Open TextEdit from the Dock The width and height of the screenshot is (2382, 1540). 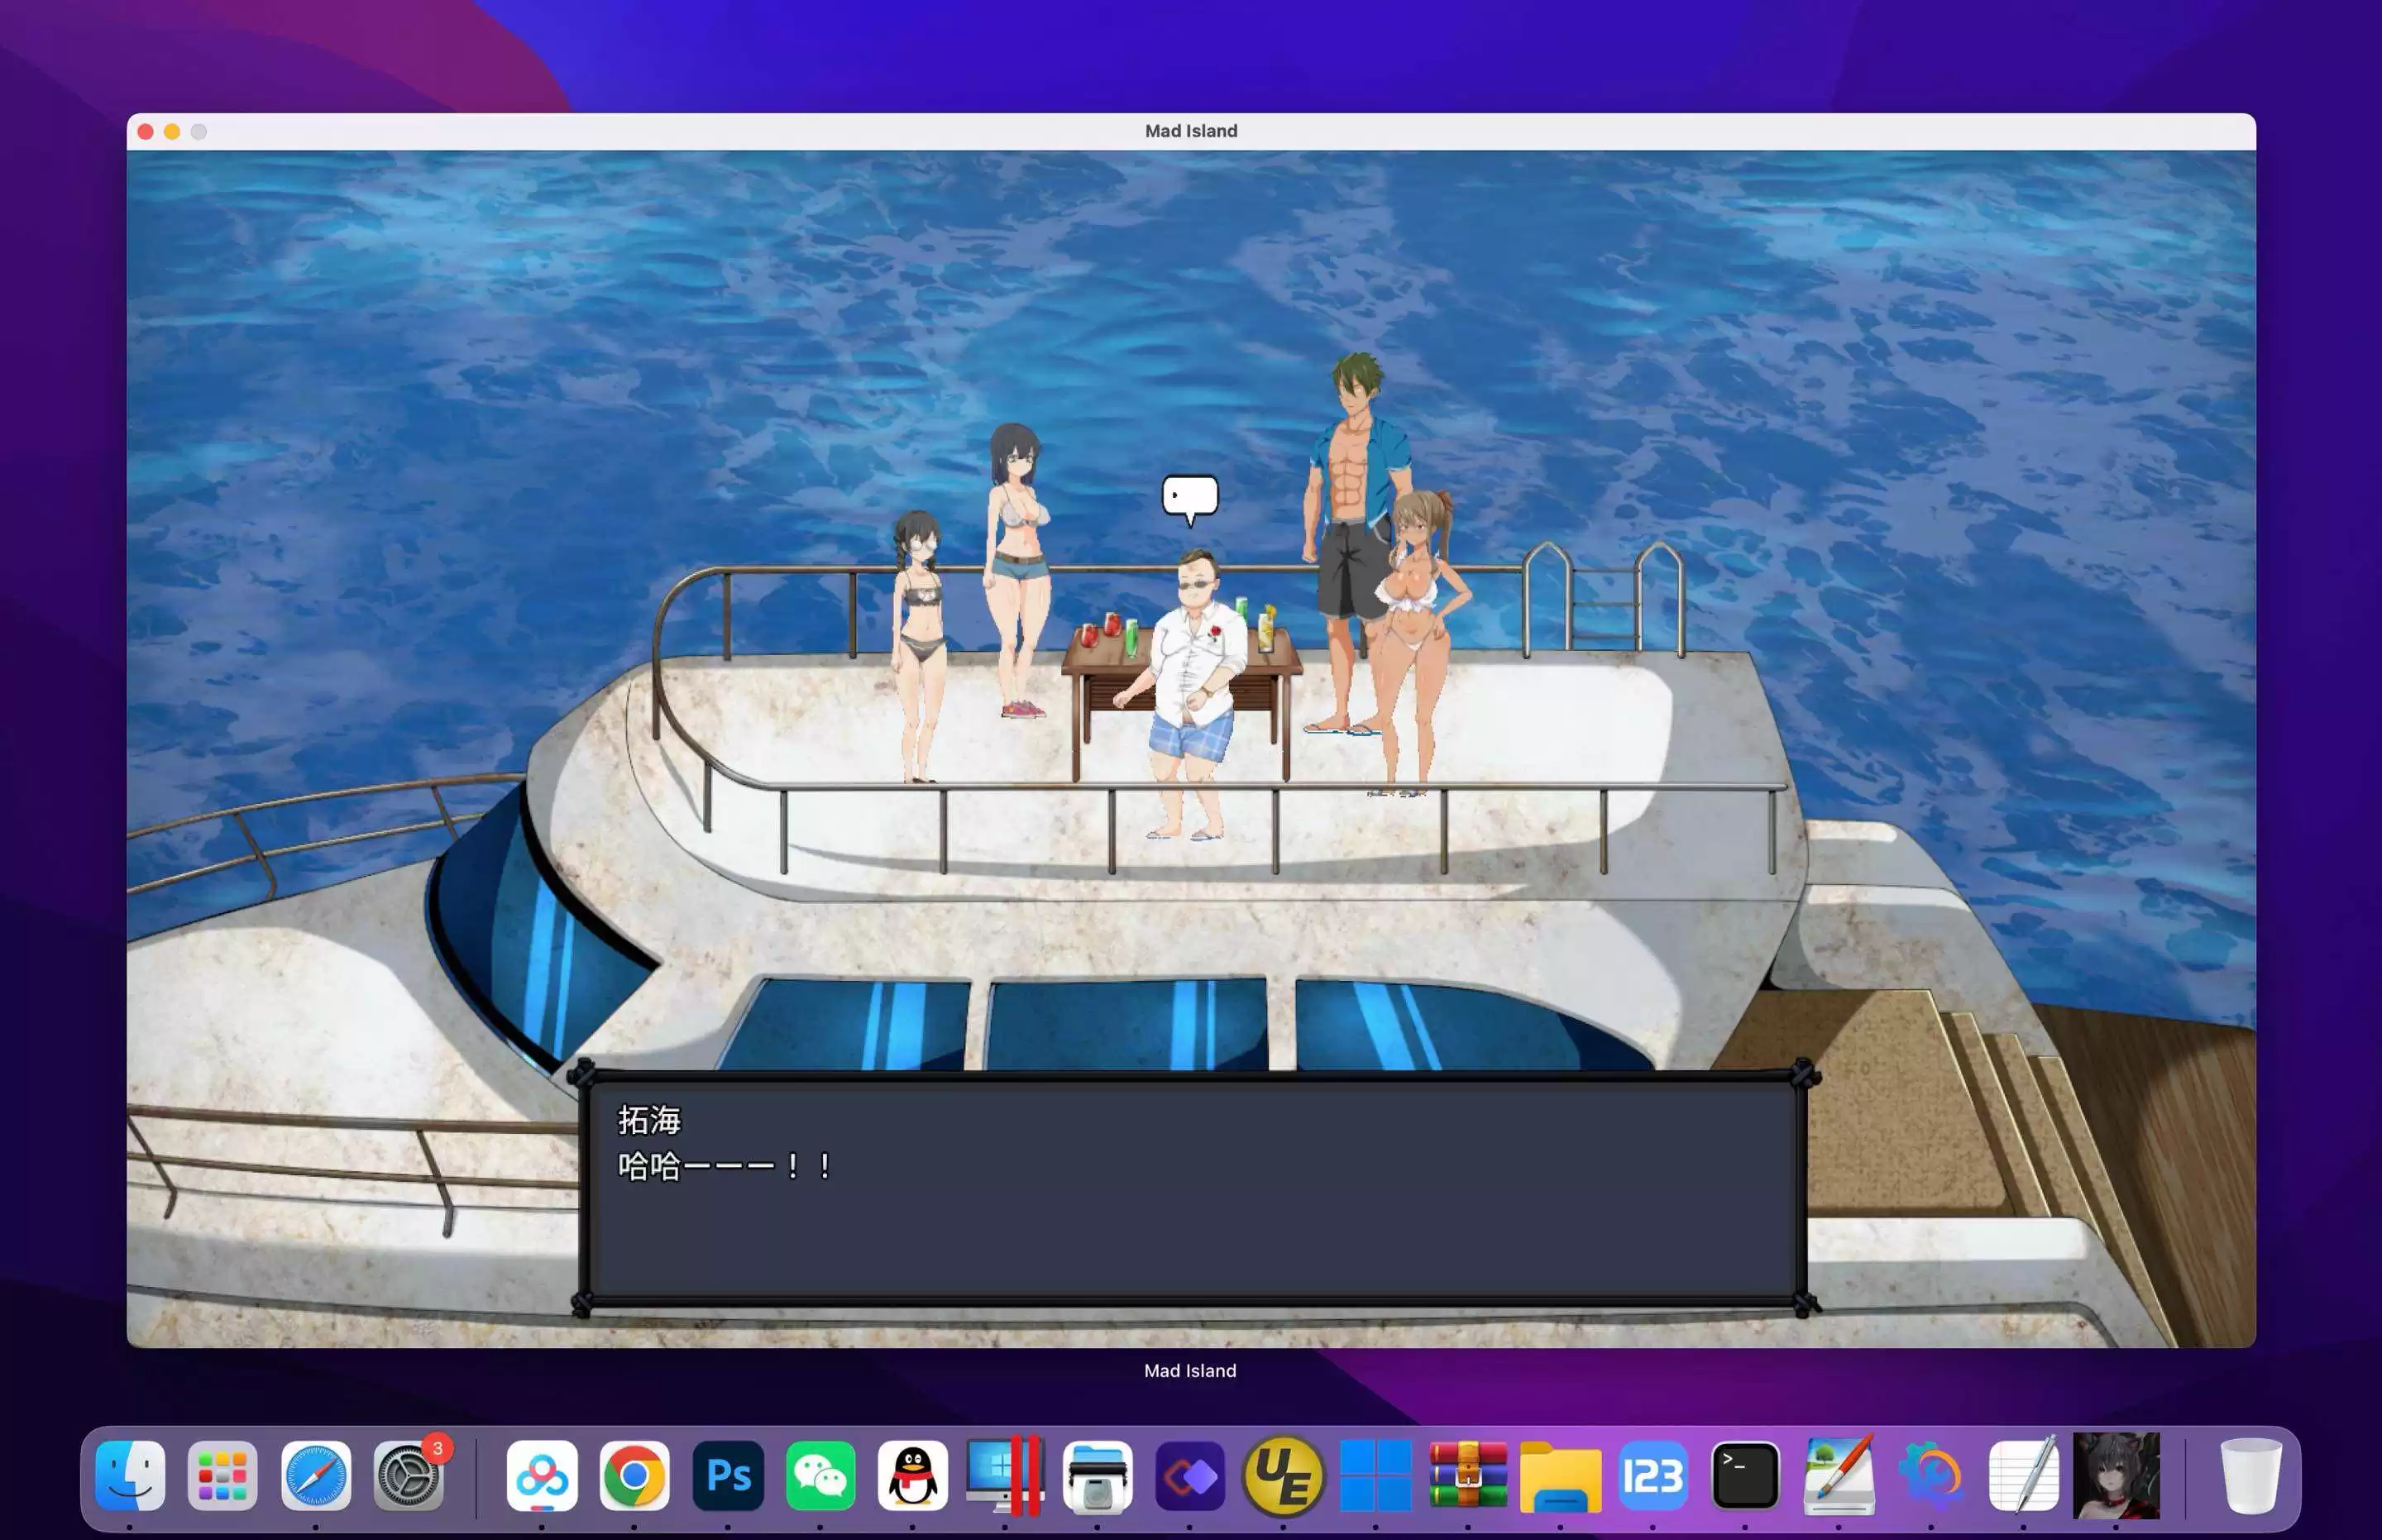click(x=2024, y=1476)
